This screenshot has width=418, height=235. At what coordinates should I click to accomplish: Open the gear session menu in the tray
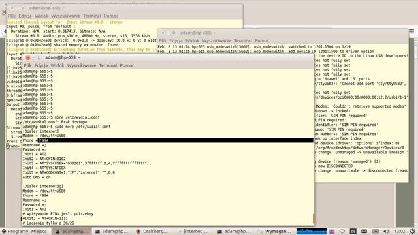412,232
